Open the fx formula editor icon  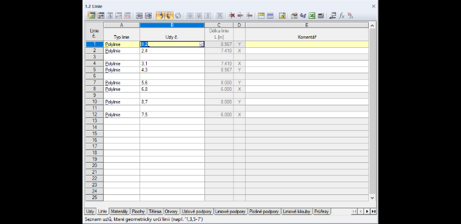[342, 16]
